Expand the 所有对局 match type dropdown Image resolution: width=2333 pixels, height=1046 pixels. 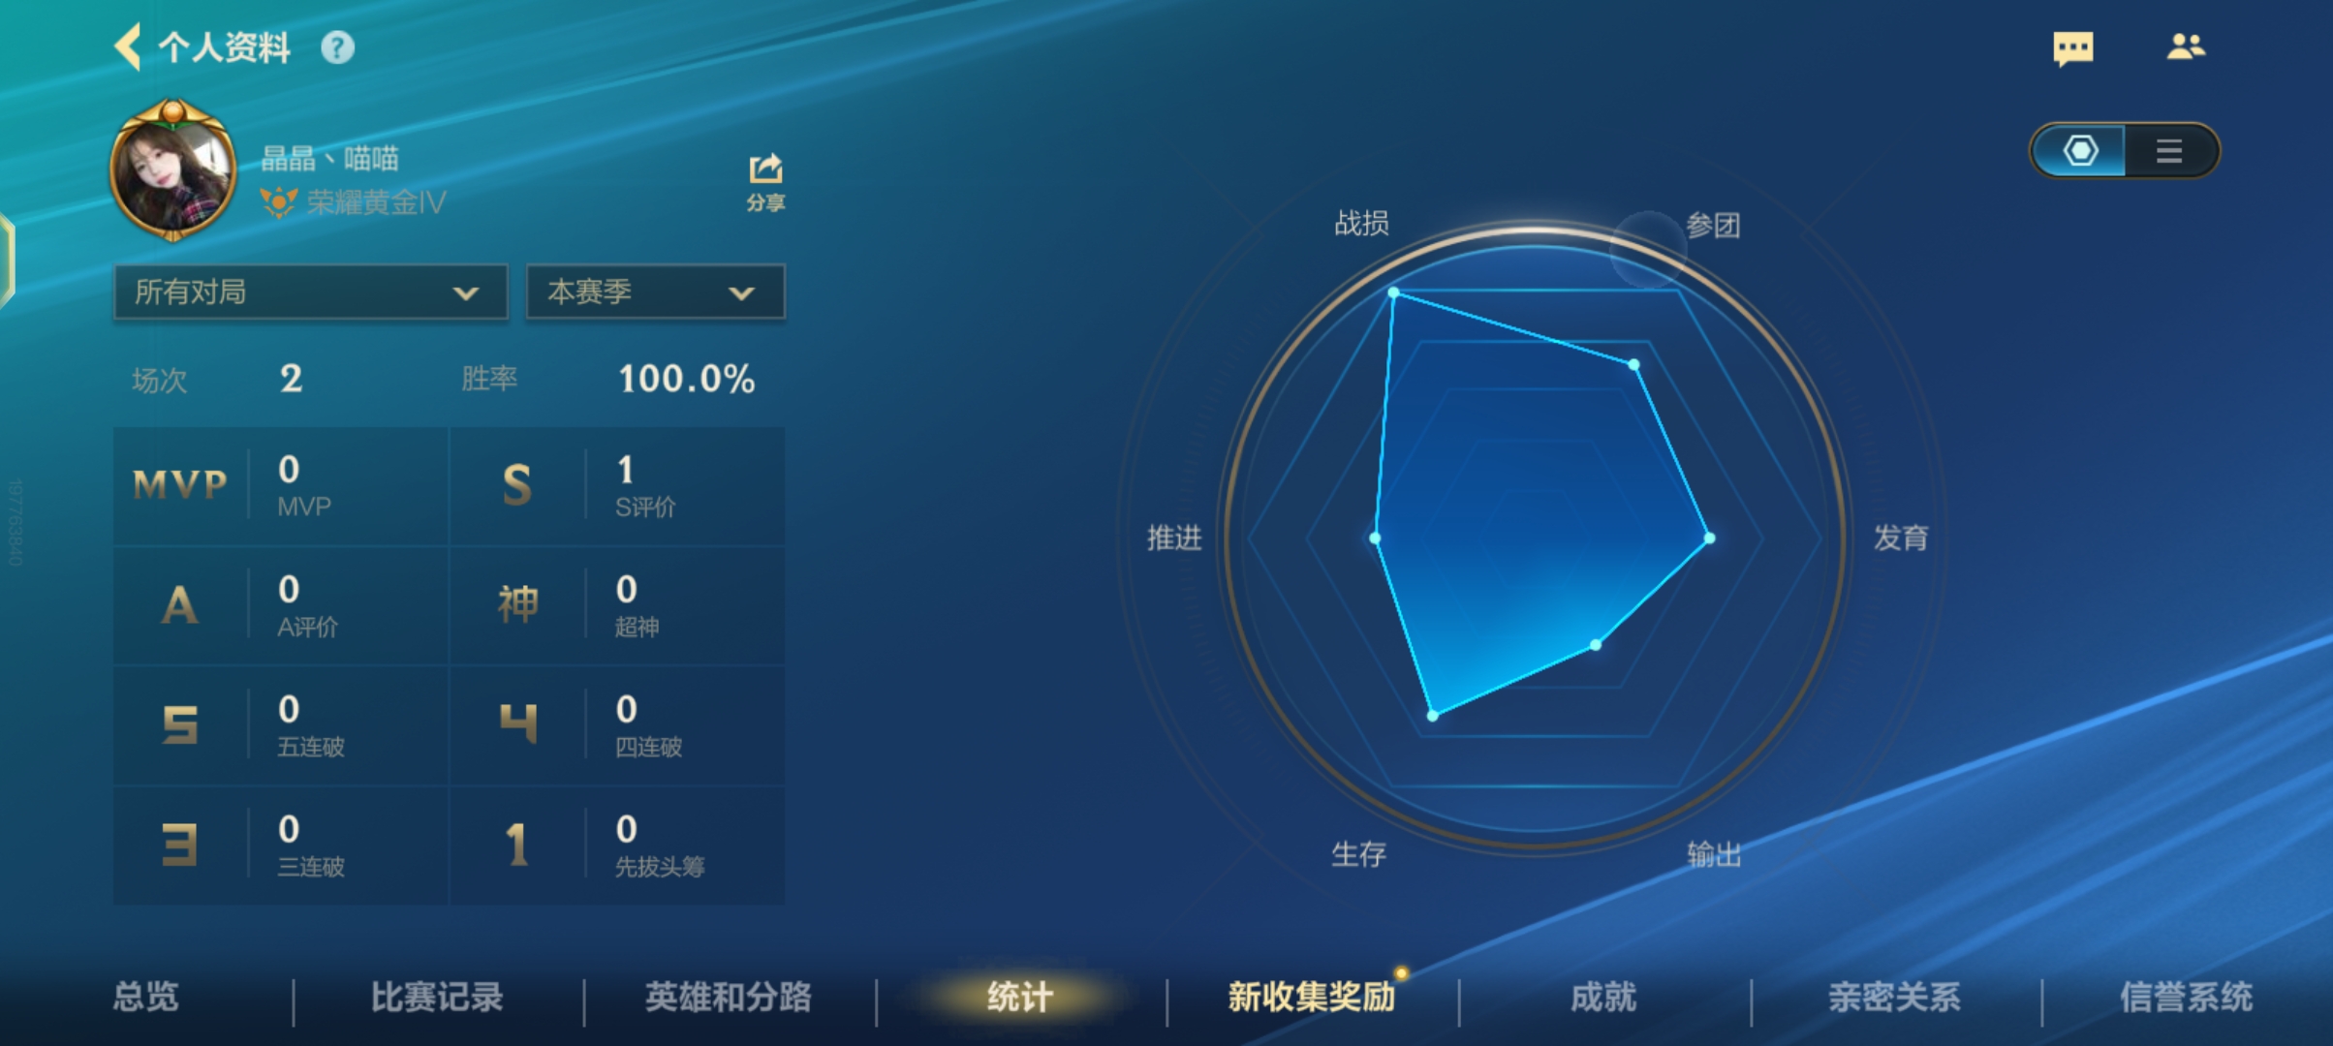[x=311, y=292]
